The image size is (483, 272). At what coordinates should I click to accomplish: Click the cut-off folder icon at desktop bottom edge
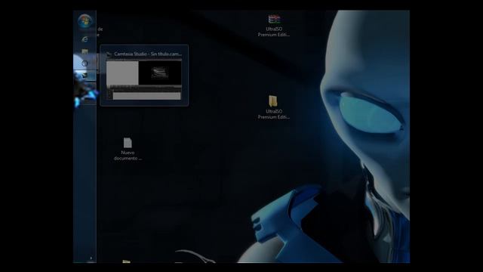[x=126, y=261]
